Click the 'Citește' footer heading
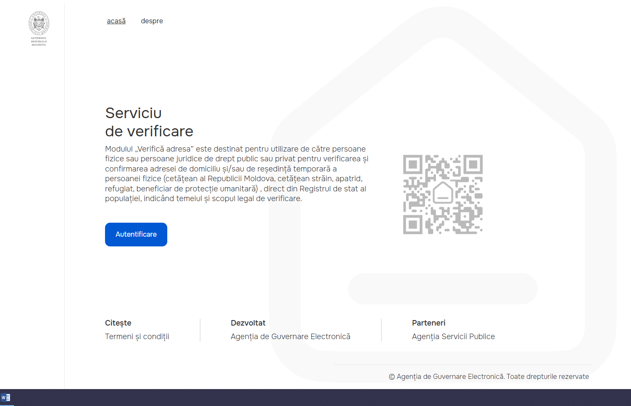The image size is (631, 406). click(118, 323)
